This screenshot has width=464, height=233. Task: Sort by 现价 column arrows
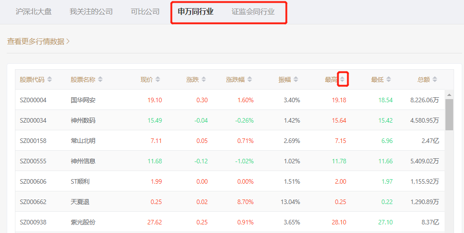point(158,79)
